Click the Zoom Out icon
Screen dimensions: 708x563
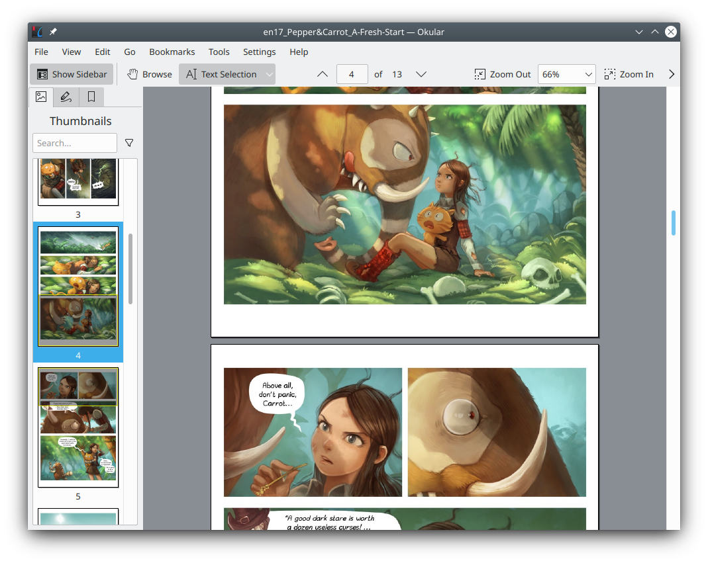pyautogui.click(x=480, y=74)
